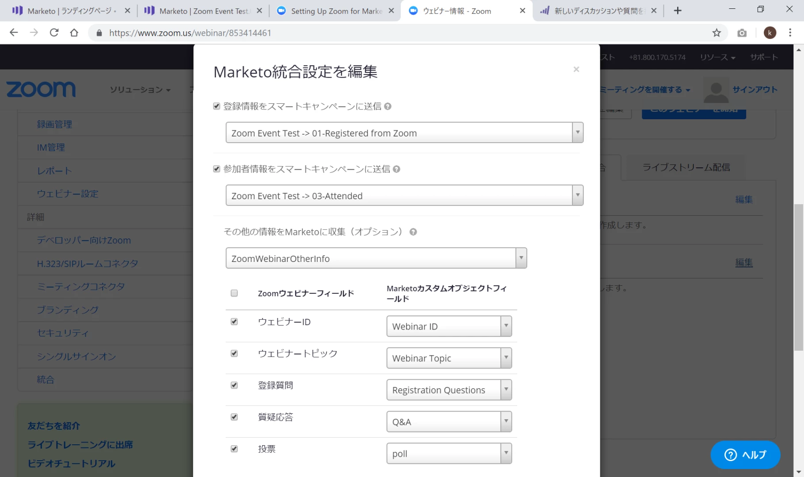The height and width of the screenshot is (477, 804).
Task: Open the Registration Questions mapping dropdown
Action: pos(449,390)
